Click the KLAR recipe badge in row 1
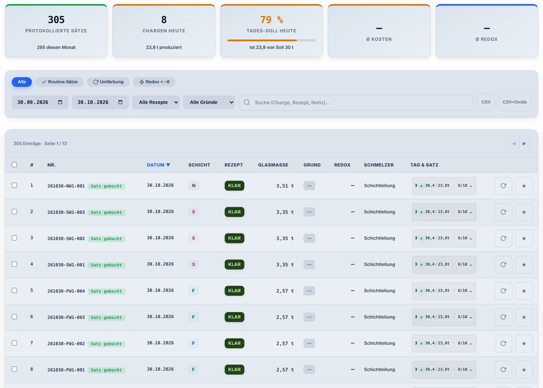The height and width of the screenshot is (388, 543). point(234,186)
